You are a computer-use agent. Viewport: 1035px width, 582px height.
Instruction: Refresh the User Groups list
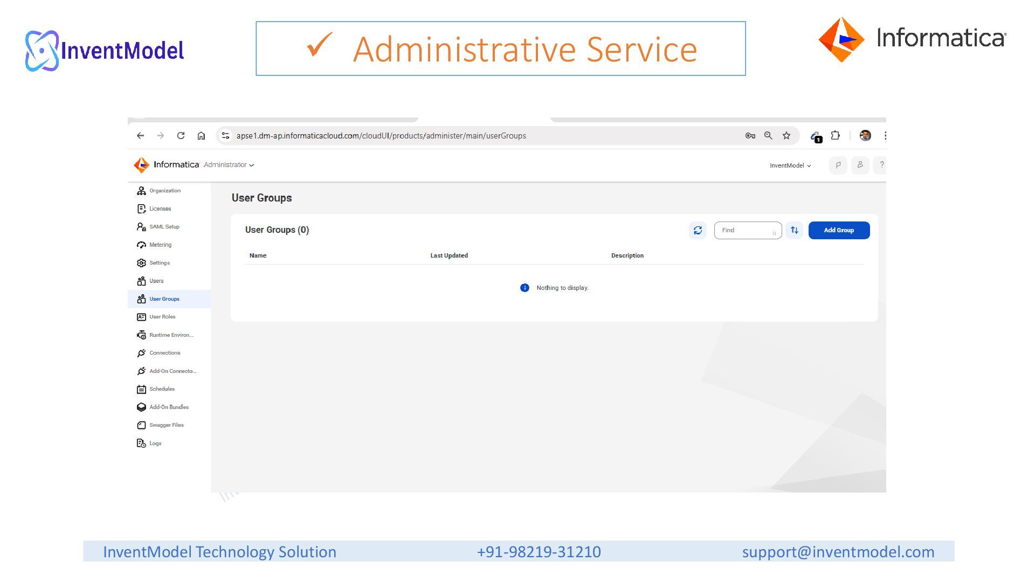click(698, 231)
